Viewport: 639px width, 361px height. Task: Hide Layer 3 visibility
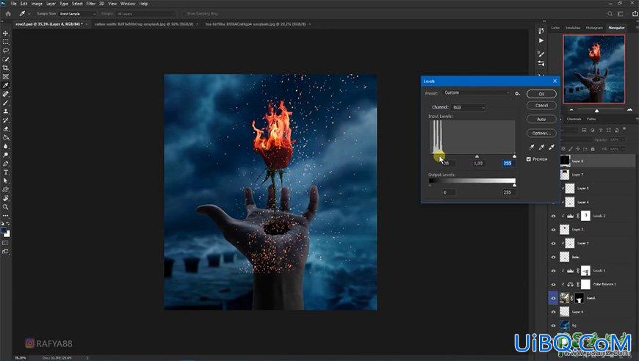click(x=553, y=230)
